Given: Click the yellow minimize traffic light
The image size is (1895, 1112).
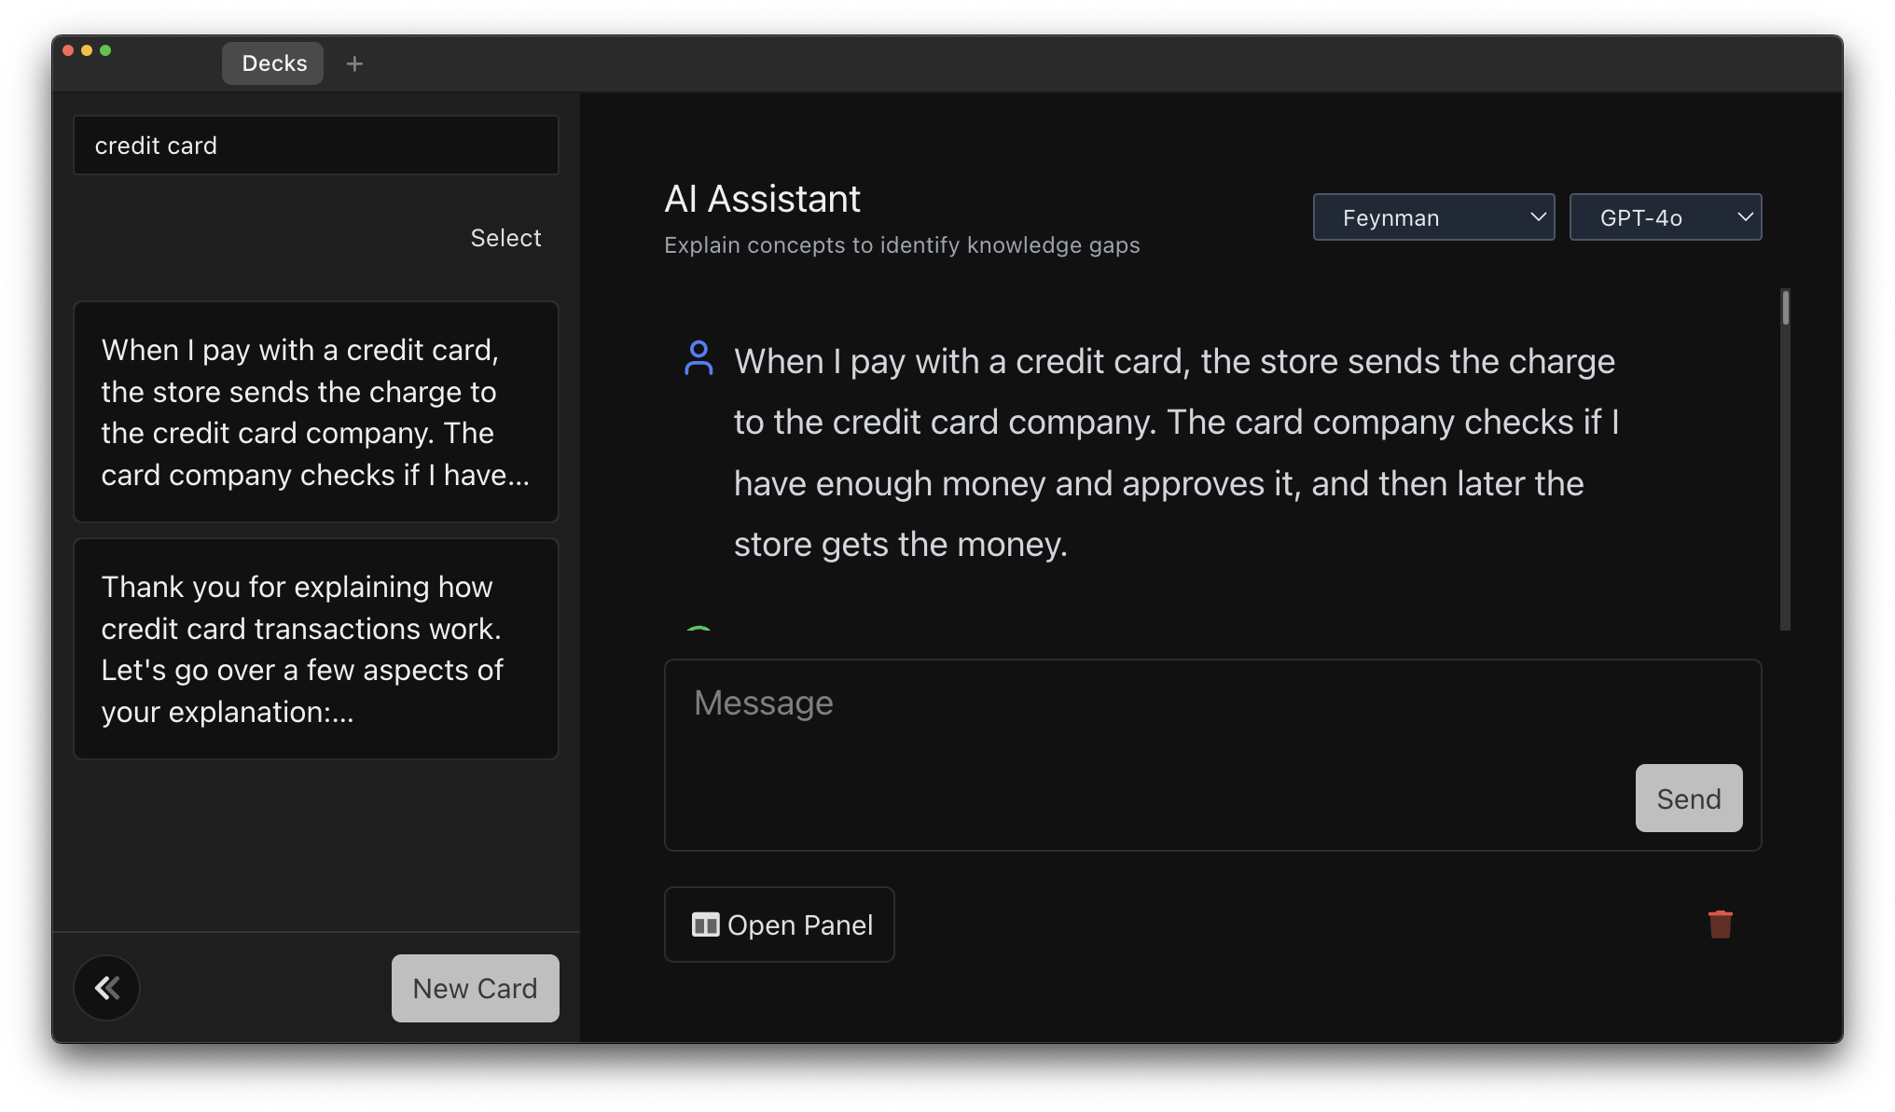Looking at the screenshot, I should point(87,50).
